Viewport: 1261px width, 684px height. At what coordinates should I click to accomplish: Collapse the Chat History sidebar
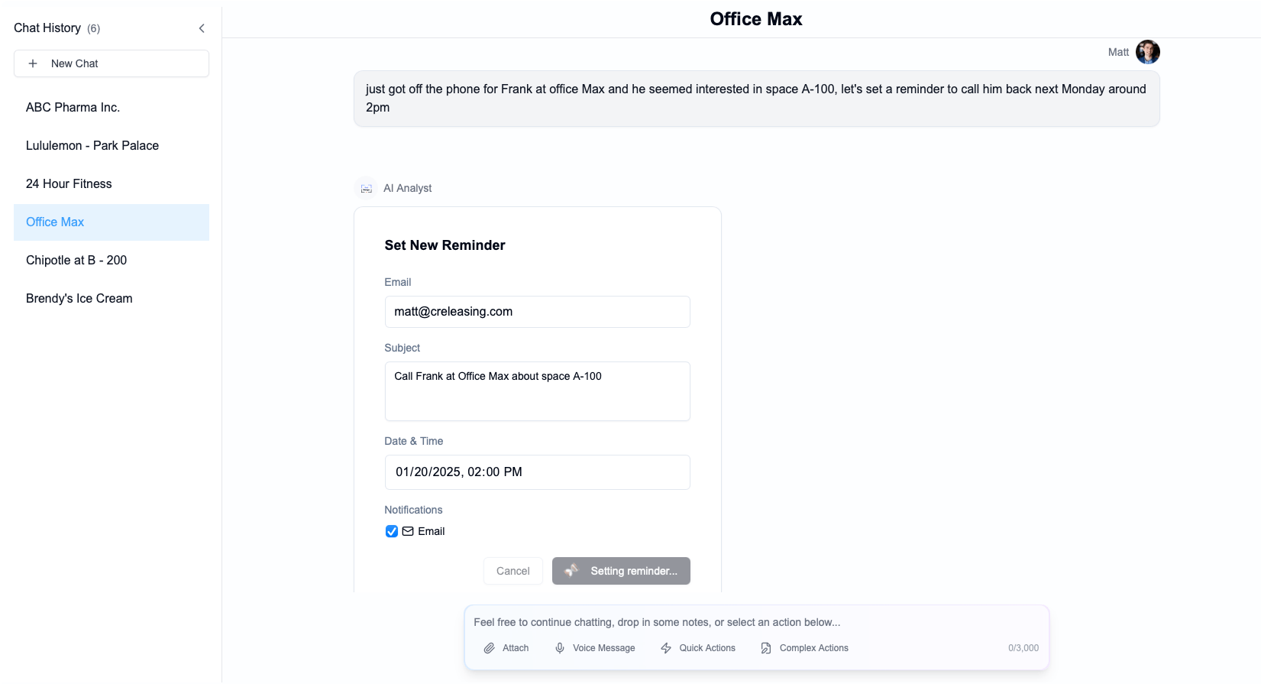coord(202,28)
